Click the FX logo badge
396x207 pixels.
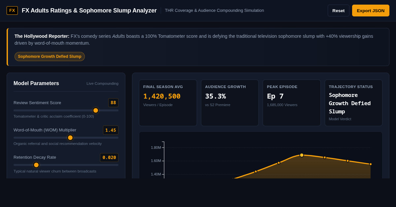(12, 11)
